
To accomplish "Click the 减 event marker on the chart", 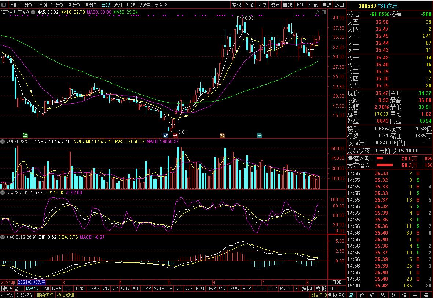I will (x=25, y=135).
